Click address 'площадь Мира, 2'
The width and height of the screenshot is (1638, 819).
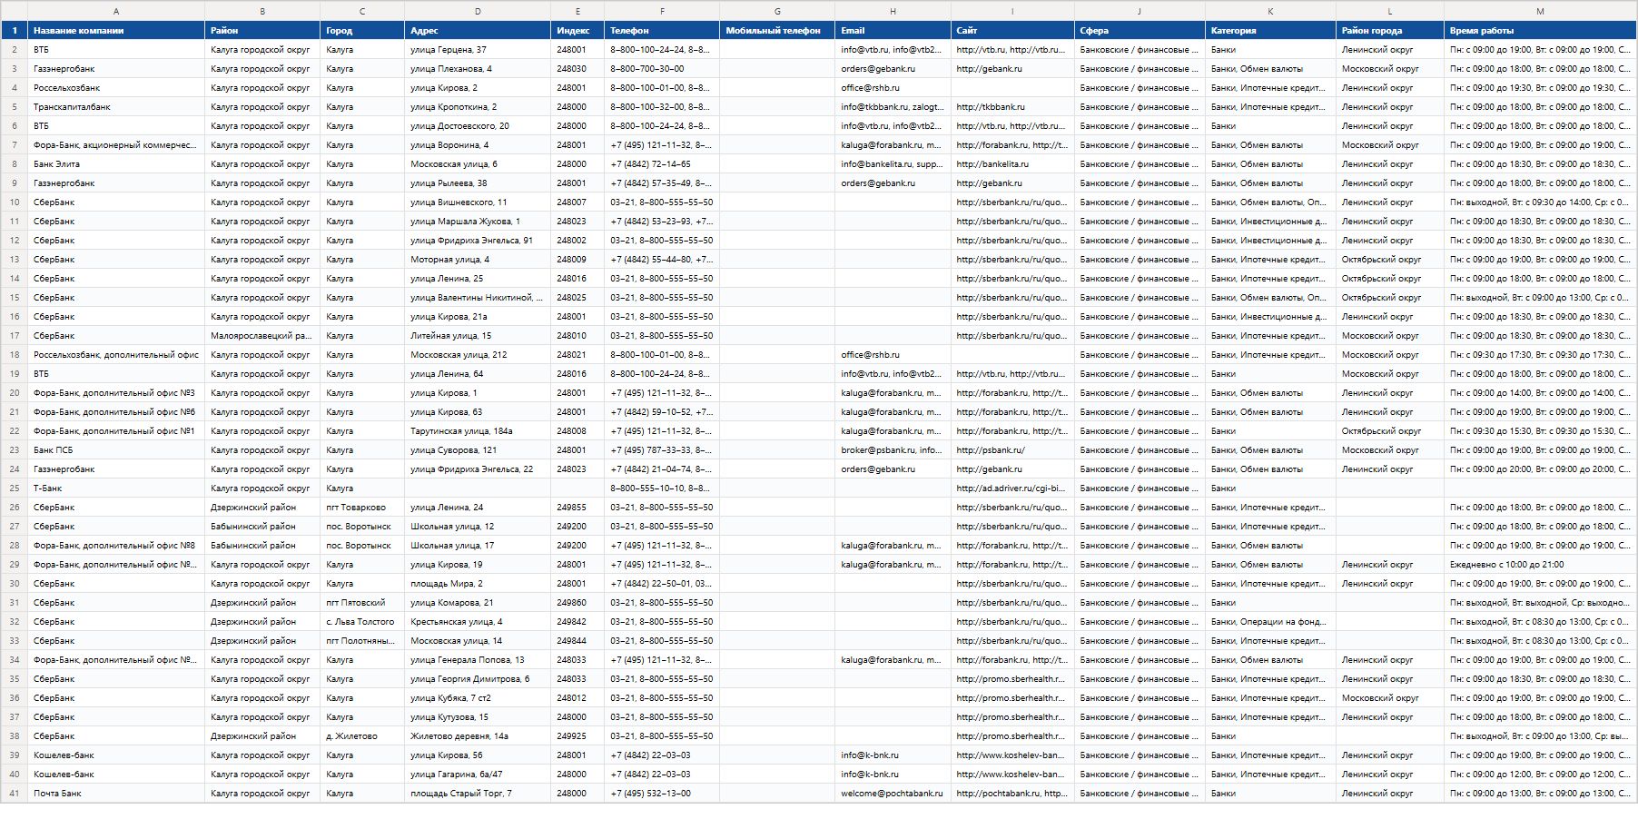(x=478, y=584)
